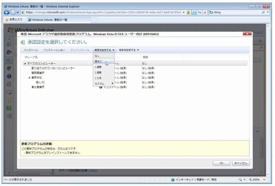Open administration icon in Intune sidebar
Screen dimensions: 275x186
pos(9,116)
